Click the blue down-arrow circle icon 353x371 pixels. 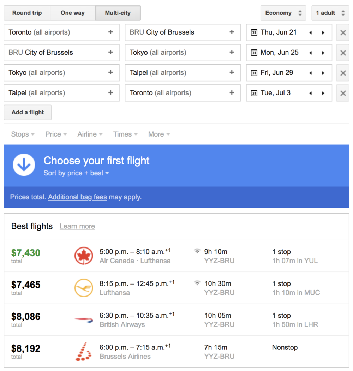coord(24,165)
